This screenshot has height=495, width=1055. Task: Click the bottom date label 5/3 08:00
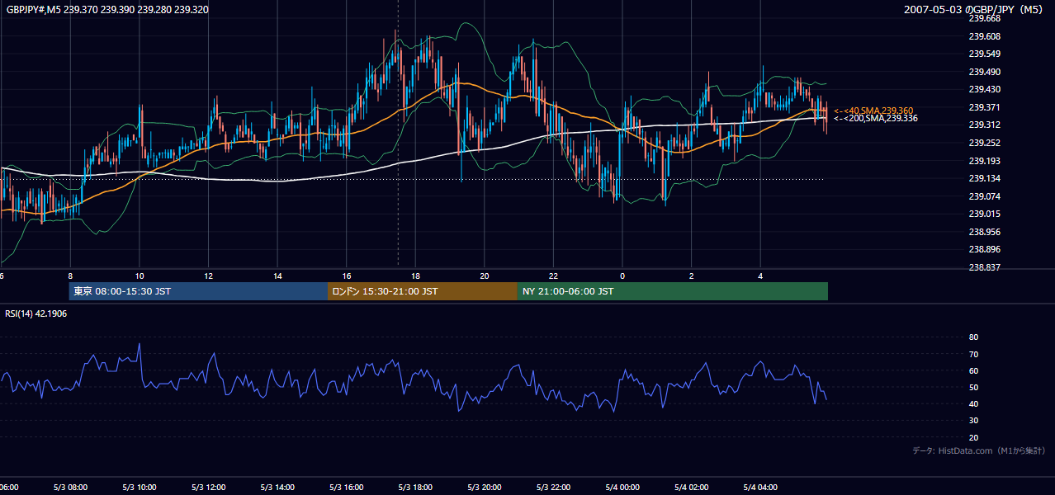70,488
